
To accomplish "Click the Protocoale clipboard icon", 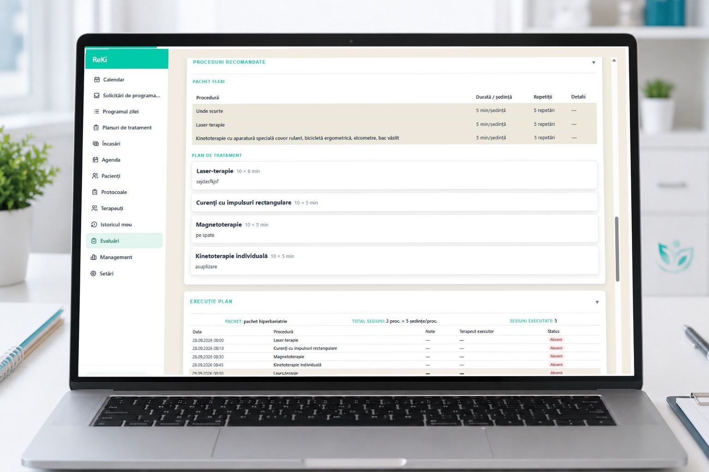I will click(x=95, y=192).
